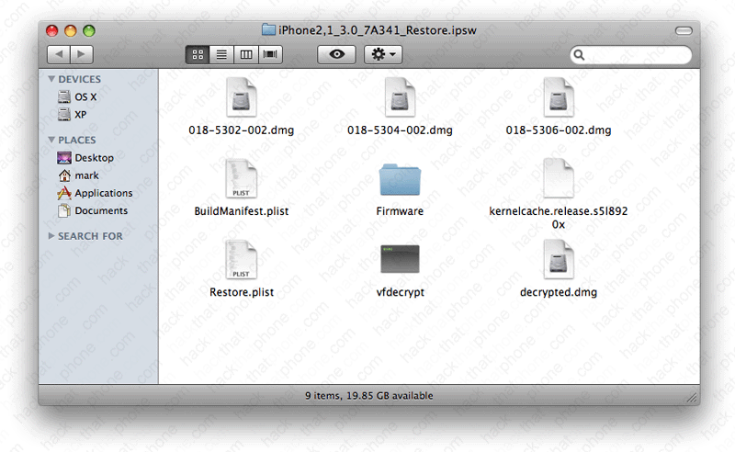The width and height of the screenshot is (735, 452).
Task: Open the Action gear dropdown menu
Action: click(x=382, y=55)
